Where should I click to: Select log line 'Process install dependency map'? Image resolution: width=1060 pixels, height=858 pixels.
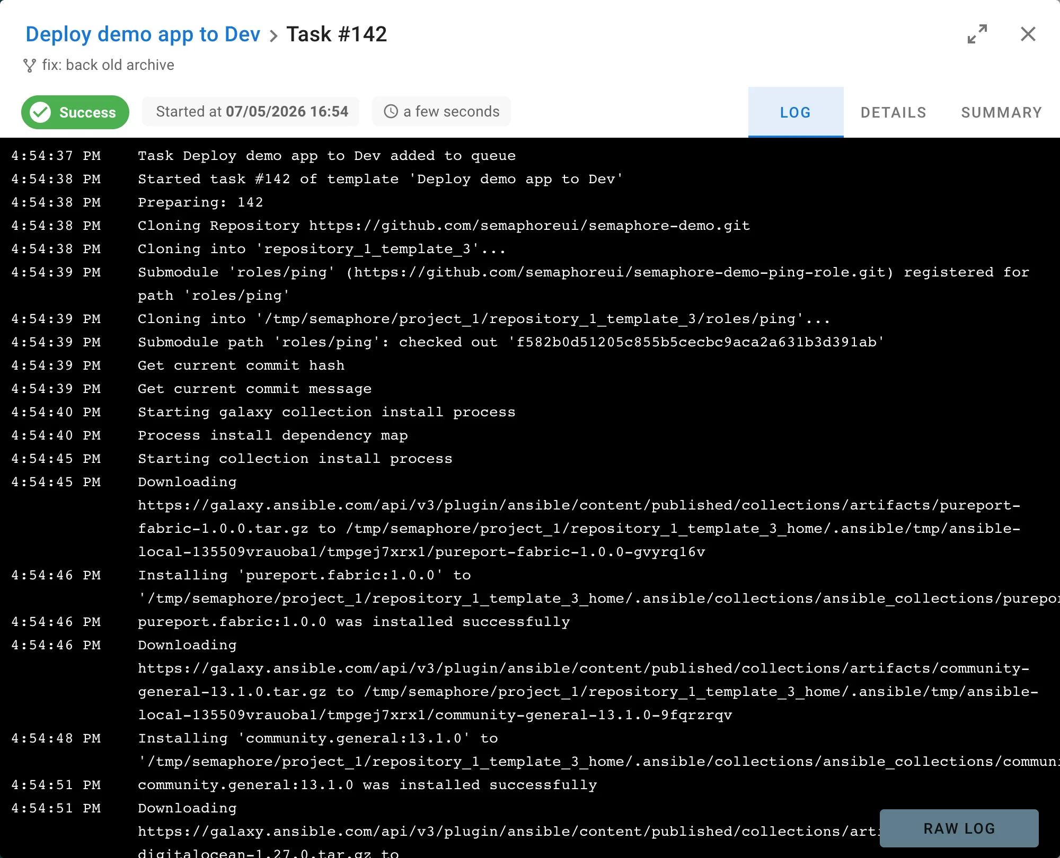click(272, 435)
